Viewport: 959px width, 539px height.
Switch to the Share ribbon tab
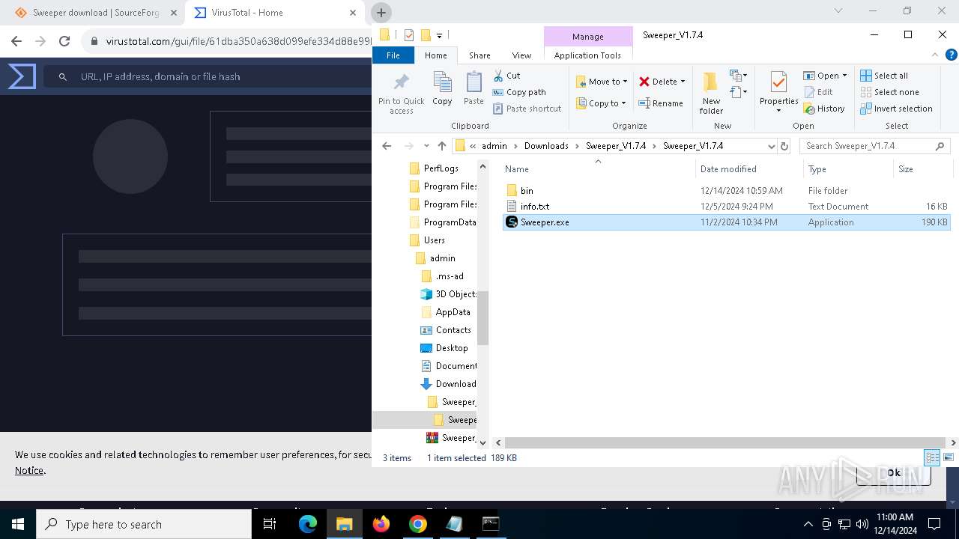(479, 55)
